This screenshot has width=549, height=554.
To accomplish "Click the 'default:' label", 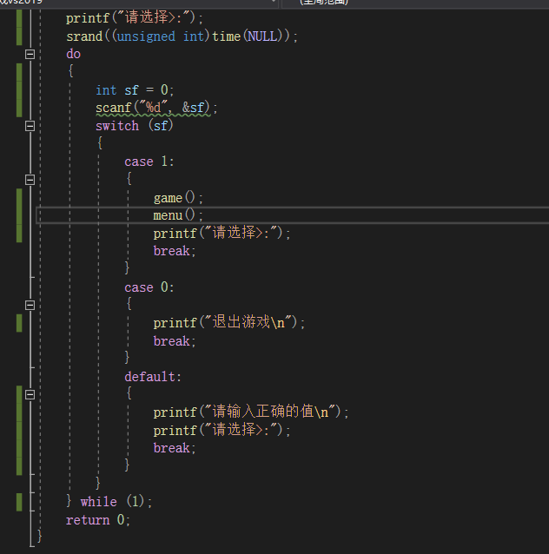I will (x=153, y=377).
